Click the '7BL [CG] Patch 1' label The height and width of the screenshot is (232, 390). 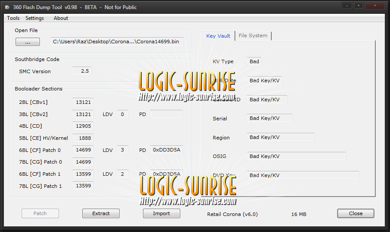point(40,186)
